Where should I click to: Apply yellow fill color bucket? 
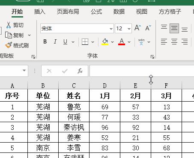point(105,42)
